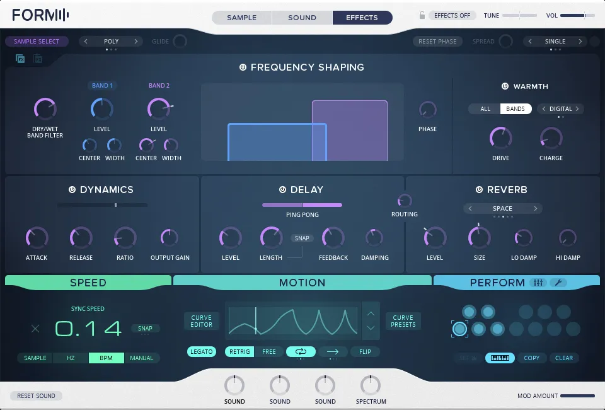Switch to Sound tab
This screenshot has height=410, width=605.
[x=302, y=18]
